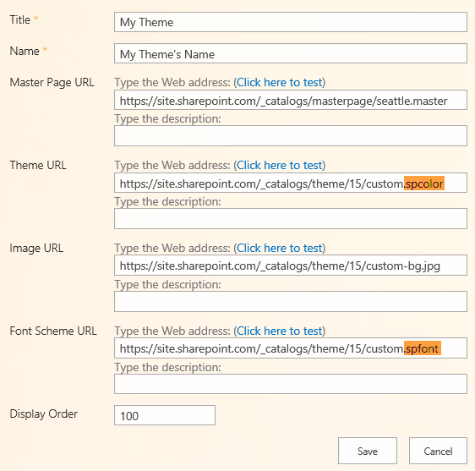
Task: Click the Title field containing My Theme
Action: (291, 22)
